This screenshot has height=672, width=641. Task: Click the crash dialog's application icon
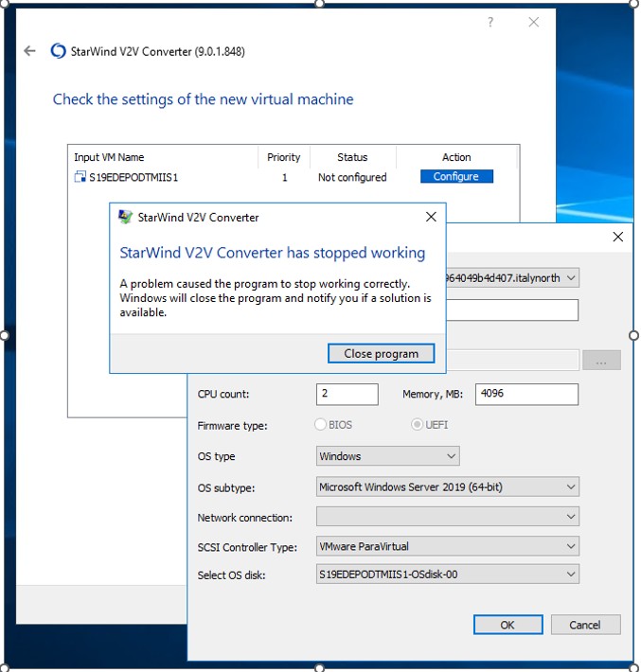click(125, 217)
